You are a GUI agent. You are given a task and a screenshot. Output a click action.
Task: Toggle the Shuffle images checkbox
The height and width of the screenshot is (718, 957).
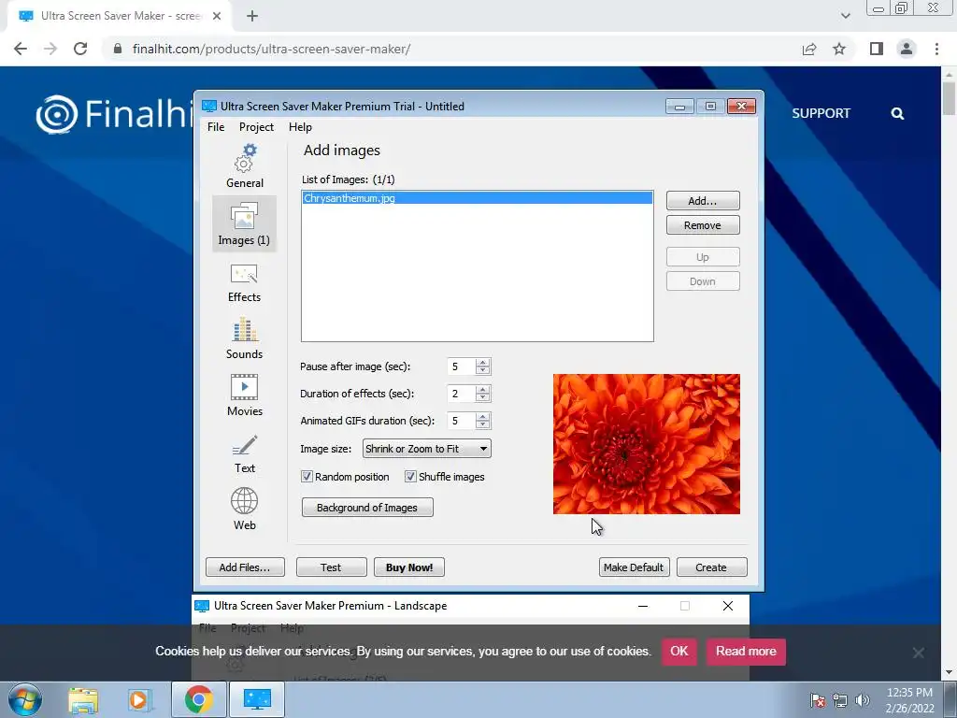[x=411, y=477]
